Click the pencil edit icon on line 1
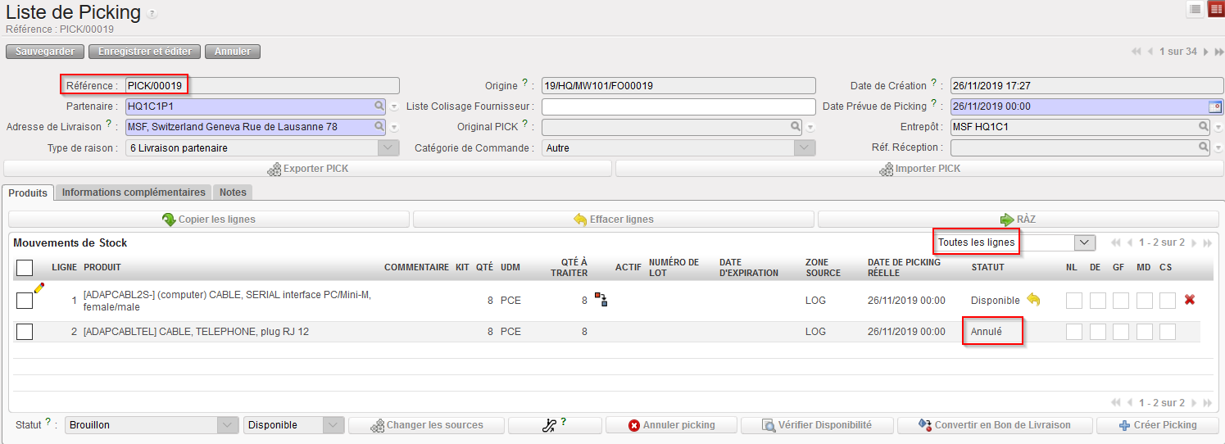This screenshot has height=444, width=1225. pos(39,288)
